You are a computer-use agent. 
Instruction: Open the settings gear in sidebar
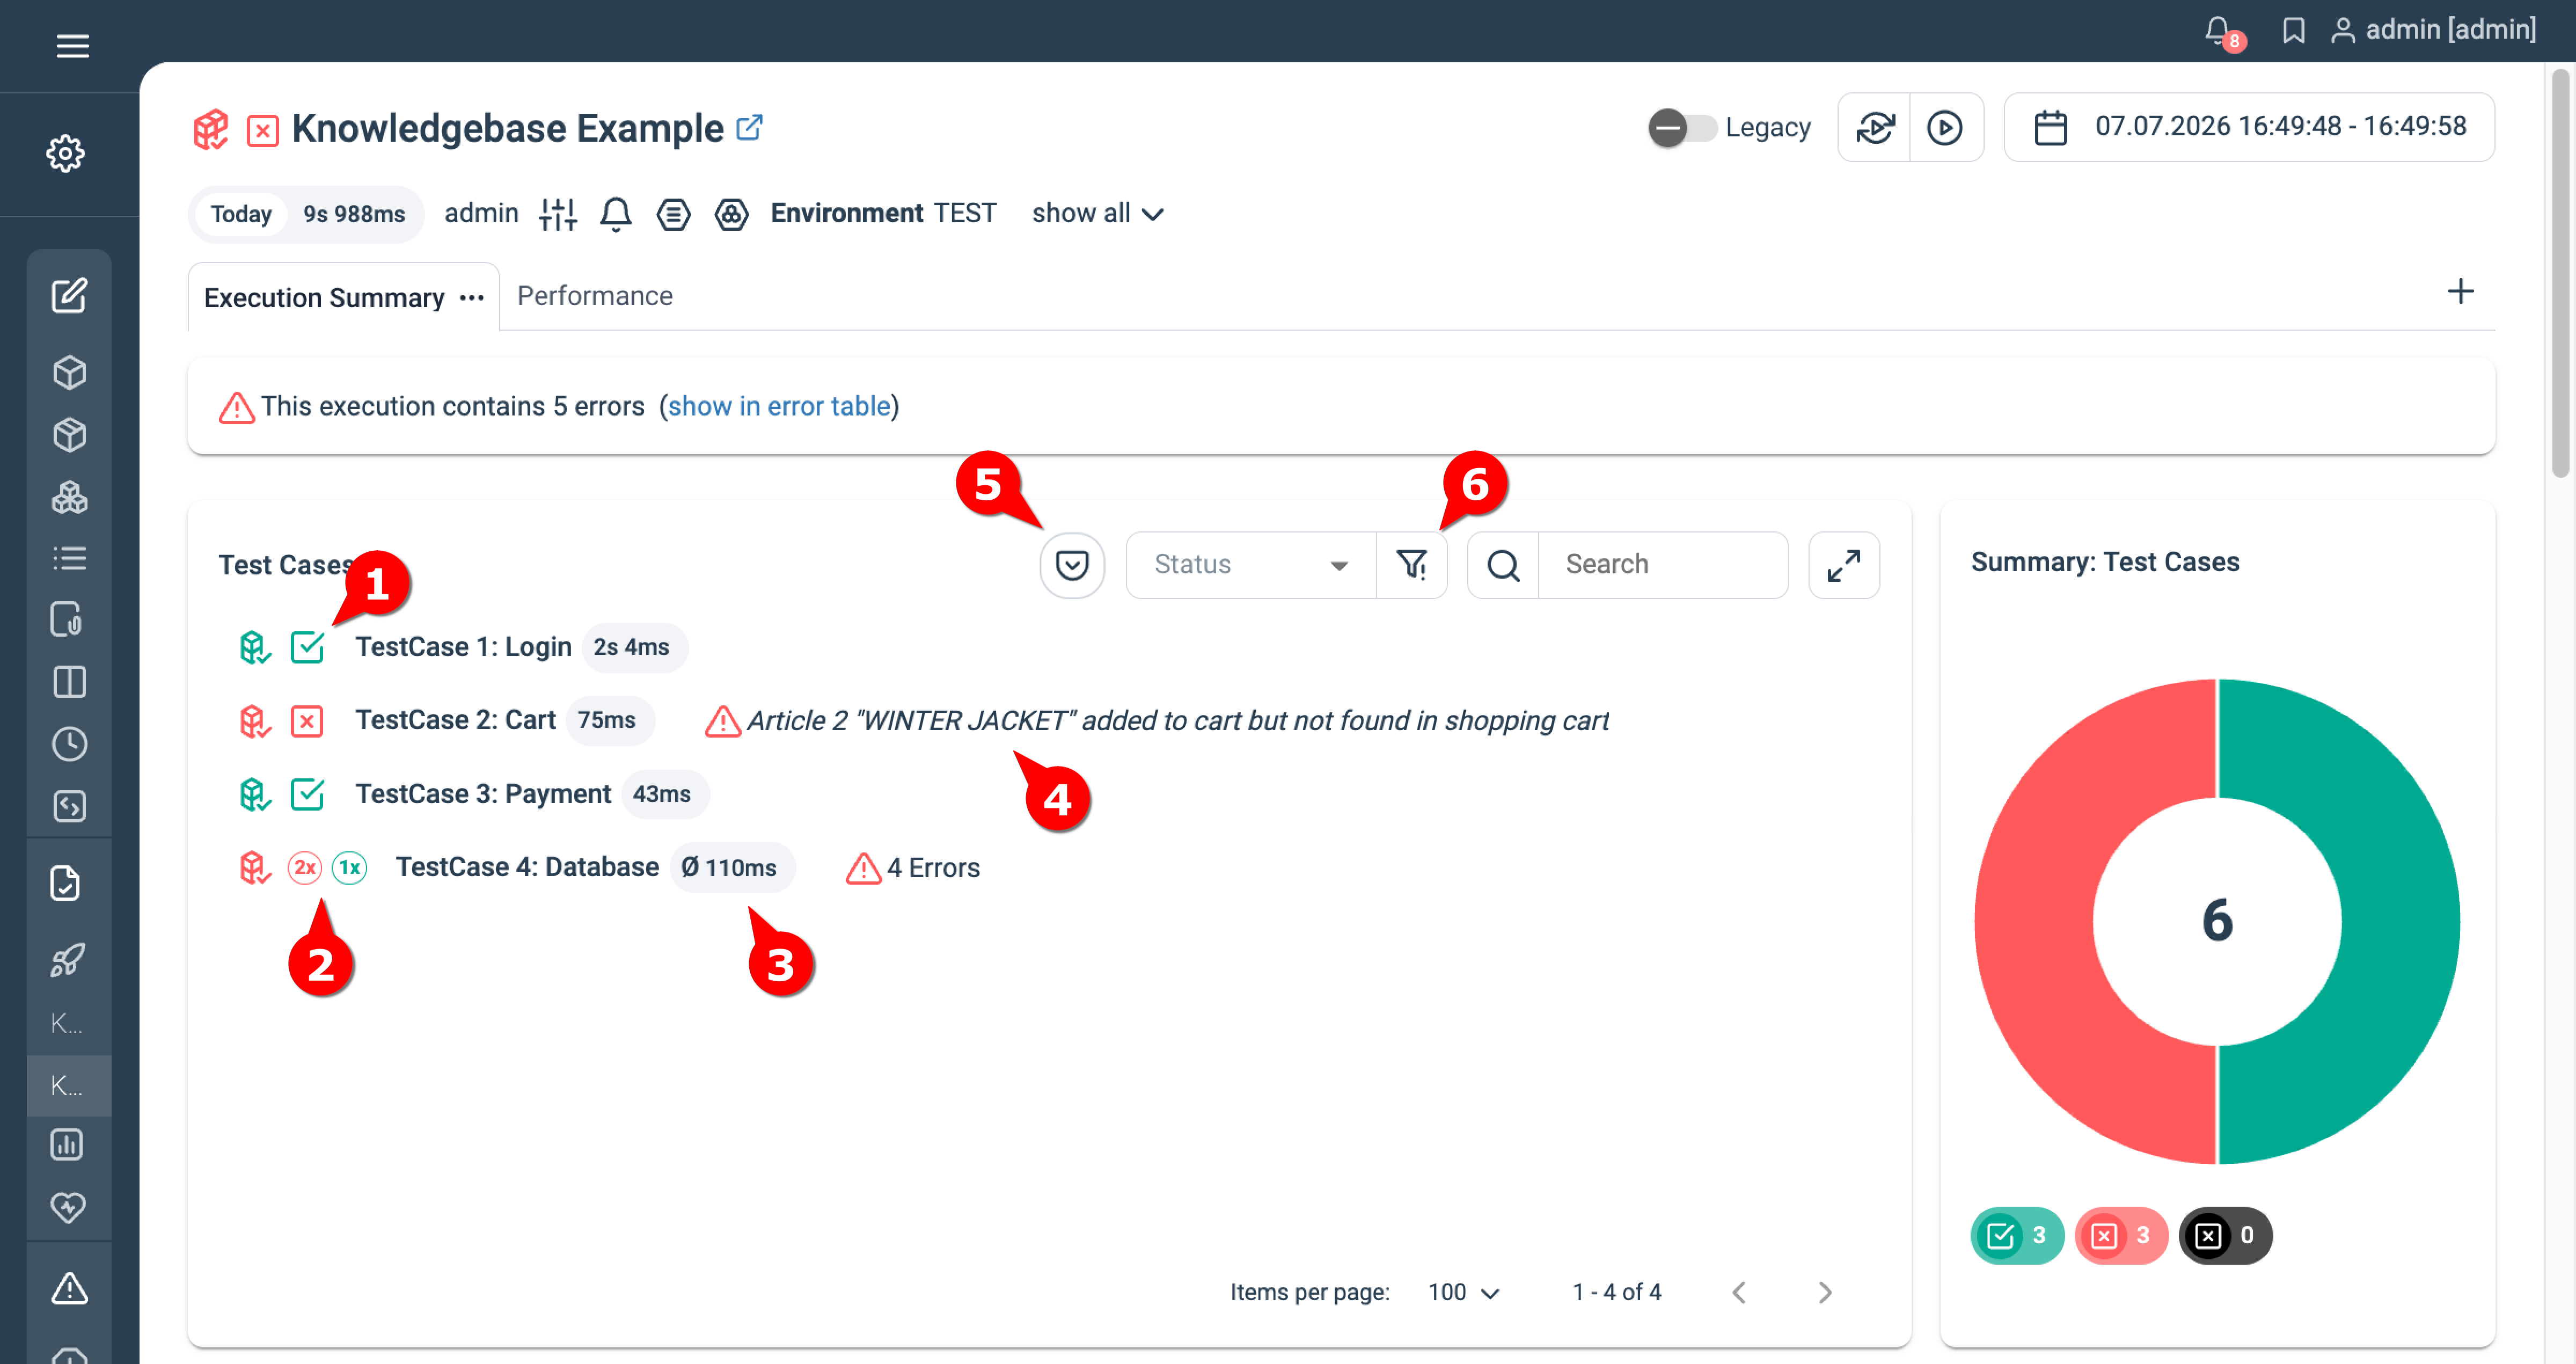pyautogui.click(x=66, y=153)
